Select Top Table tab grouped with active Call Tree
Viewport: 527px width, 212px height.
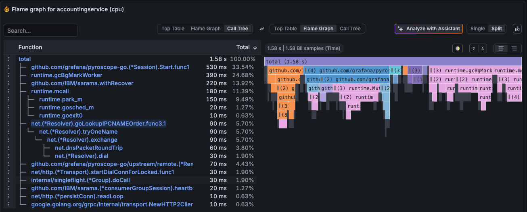click(x=173, y=29)
